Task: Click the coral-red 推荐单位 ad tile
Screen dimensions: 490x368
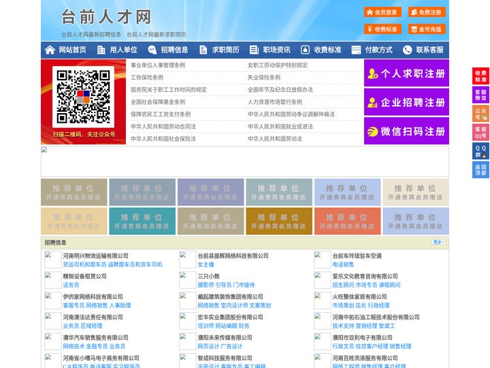Action: (348, 221)
